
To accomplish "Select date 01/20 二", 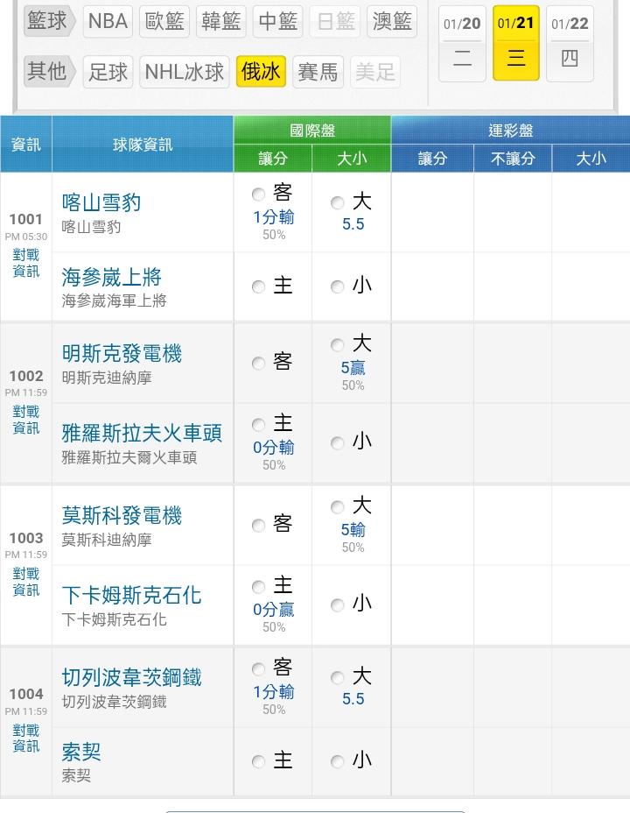I will [x=462, y=42].
